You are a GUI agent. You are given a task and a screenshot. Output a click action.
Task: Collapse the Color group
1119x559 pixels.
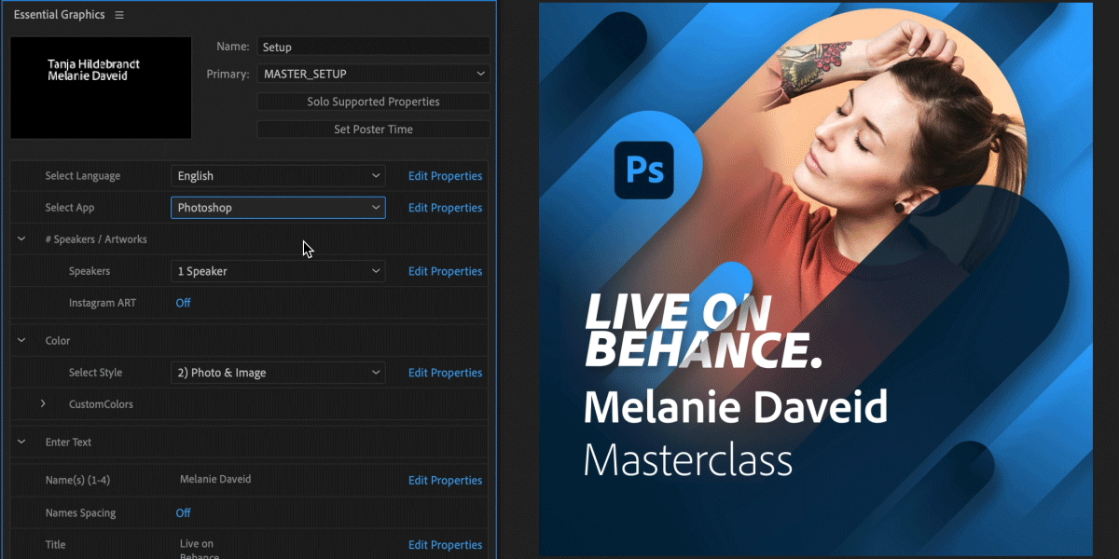click(x=21, y=341)
